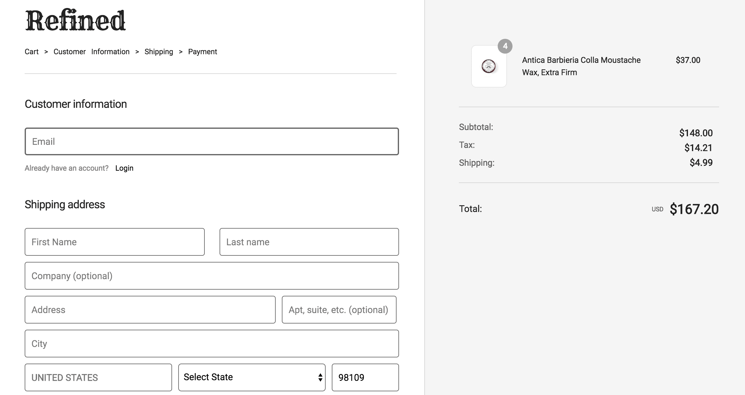This screenshot has height=395, width=745.
Task: Click the UNITED STATES country field
Action: [98, 377]
